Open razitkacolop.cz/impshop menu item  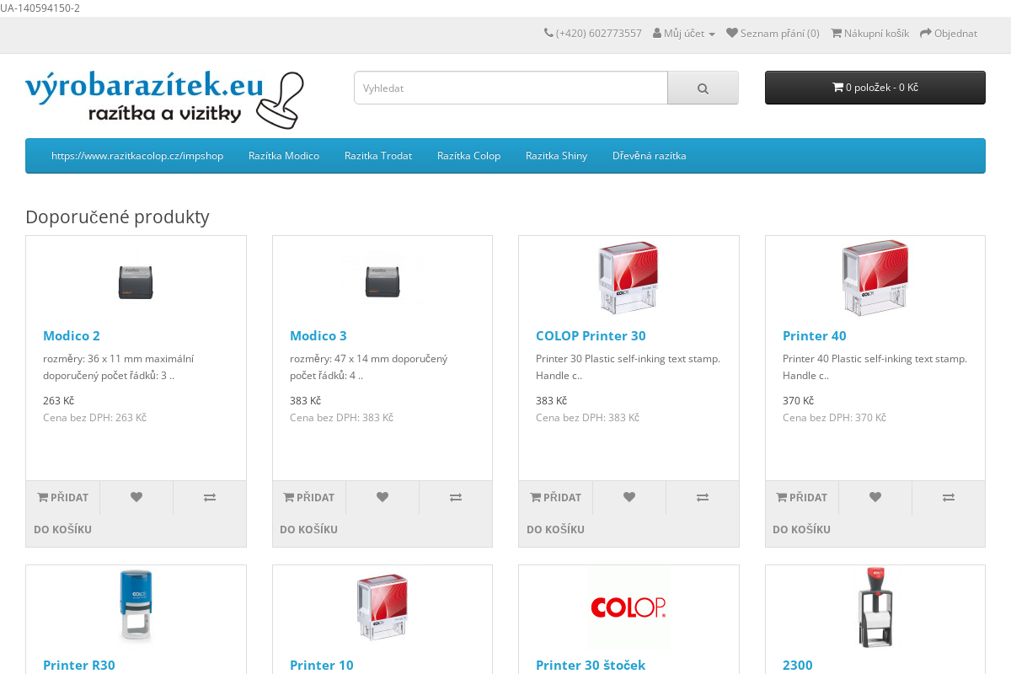pyautogui.click(x=137, y=156)
